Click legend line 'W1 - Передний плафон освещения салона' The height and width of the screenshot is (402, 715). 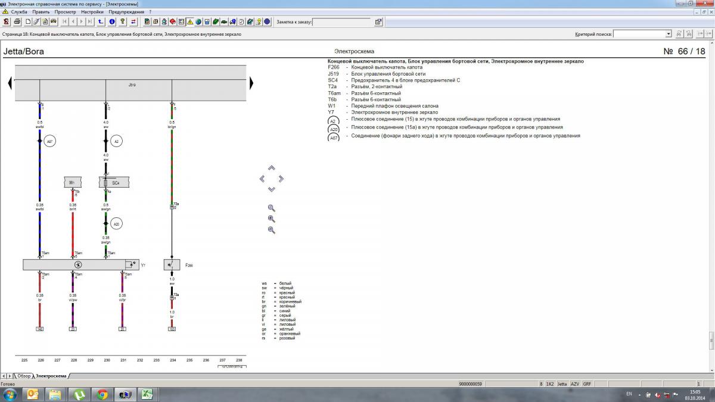coord(382,105)
